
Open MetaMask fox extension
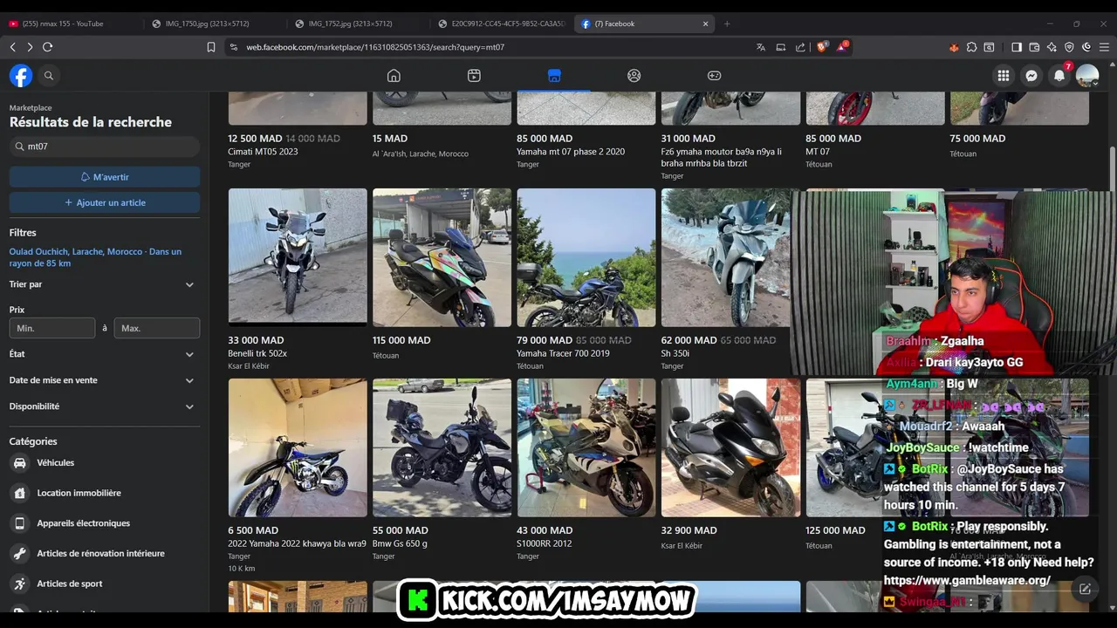coord(954,47)
